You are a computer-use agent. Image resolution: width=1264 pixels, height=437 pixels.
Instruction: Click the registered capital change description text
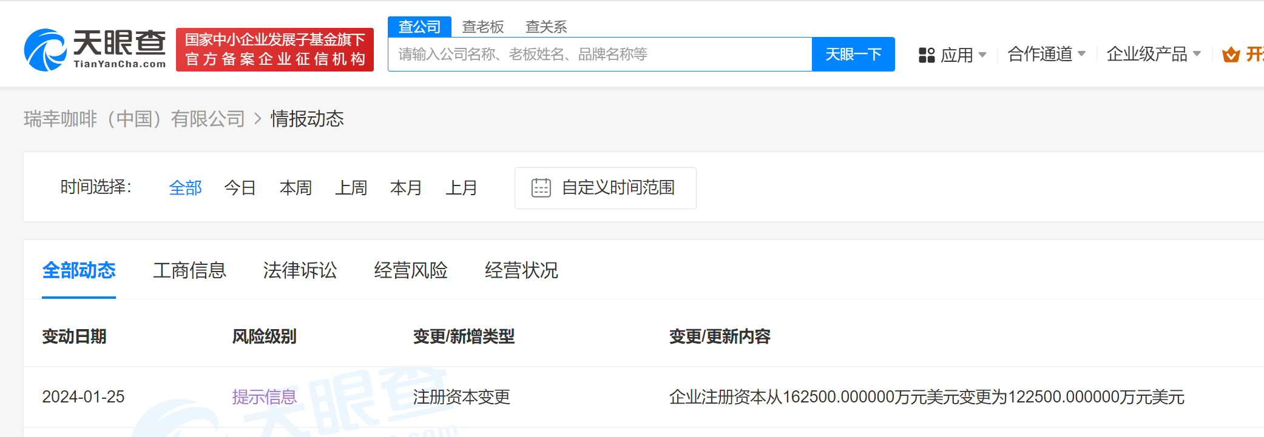927,397
